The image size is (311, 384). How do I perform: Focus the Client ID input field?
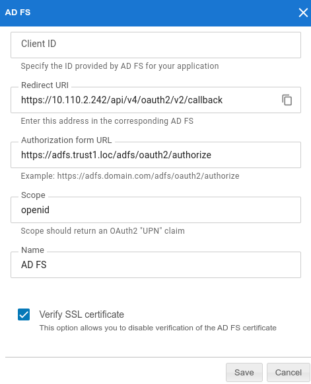(156, 45)
